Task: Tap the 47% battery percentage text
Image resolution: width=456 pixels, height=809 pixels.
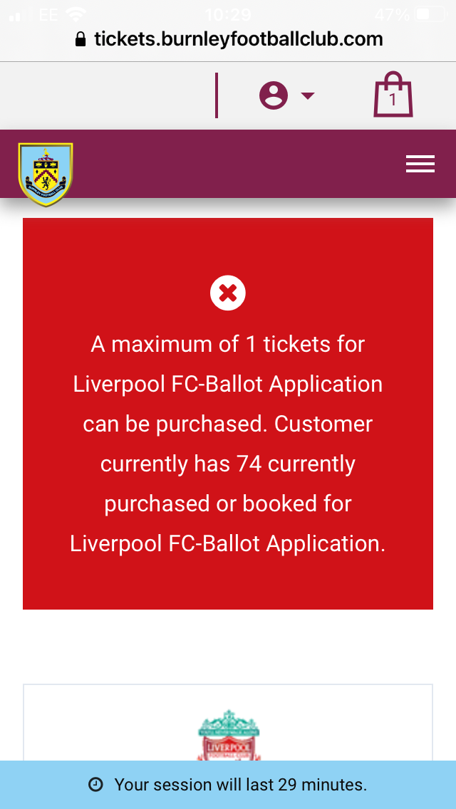Action: click(393, 14)
